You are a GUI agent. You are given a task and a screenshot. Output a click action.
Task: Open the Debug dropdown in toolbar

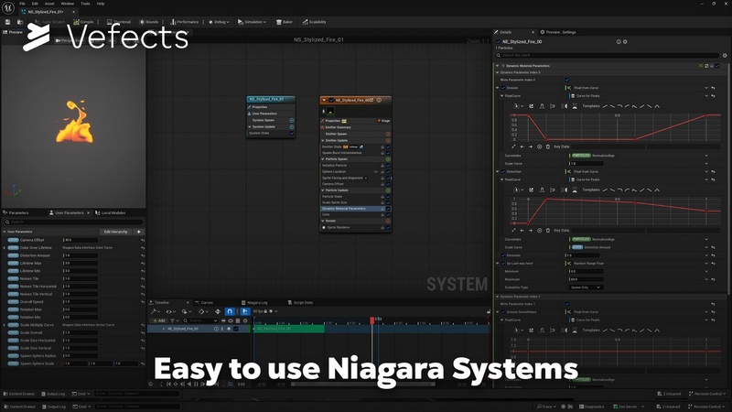click(221, 21)
